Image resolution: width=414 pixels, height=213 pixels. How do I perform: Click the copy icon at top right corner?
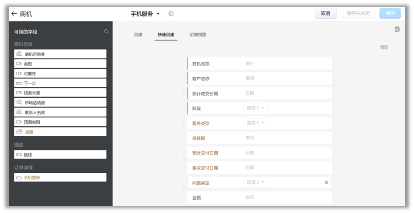tap(397, 29)
